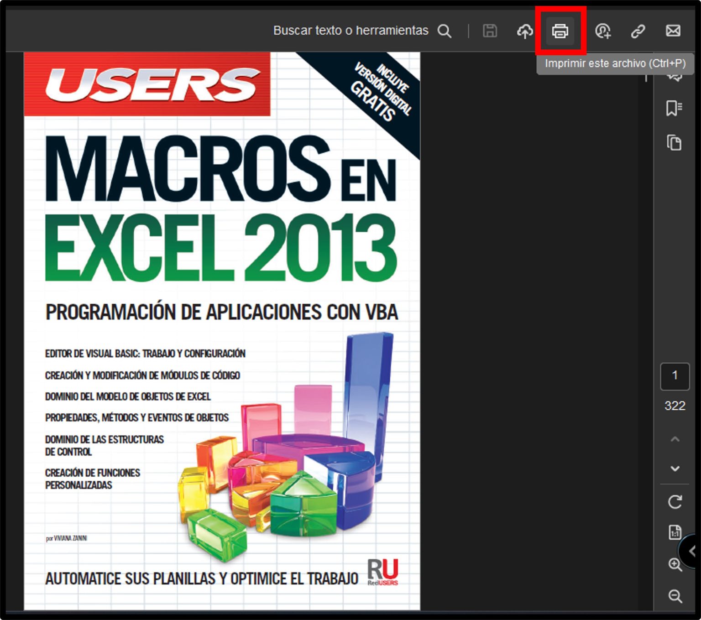Click the page number box showing 1
701x620 pixels.
[675, 376]
